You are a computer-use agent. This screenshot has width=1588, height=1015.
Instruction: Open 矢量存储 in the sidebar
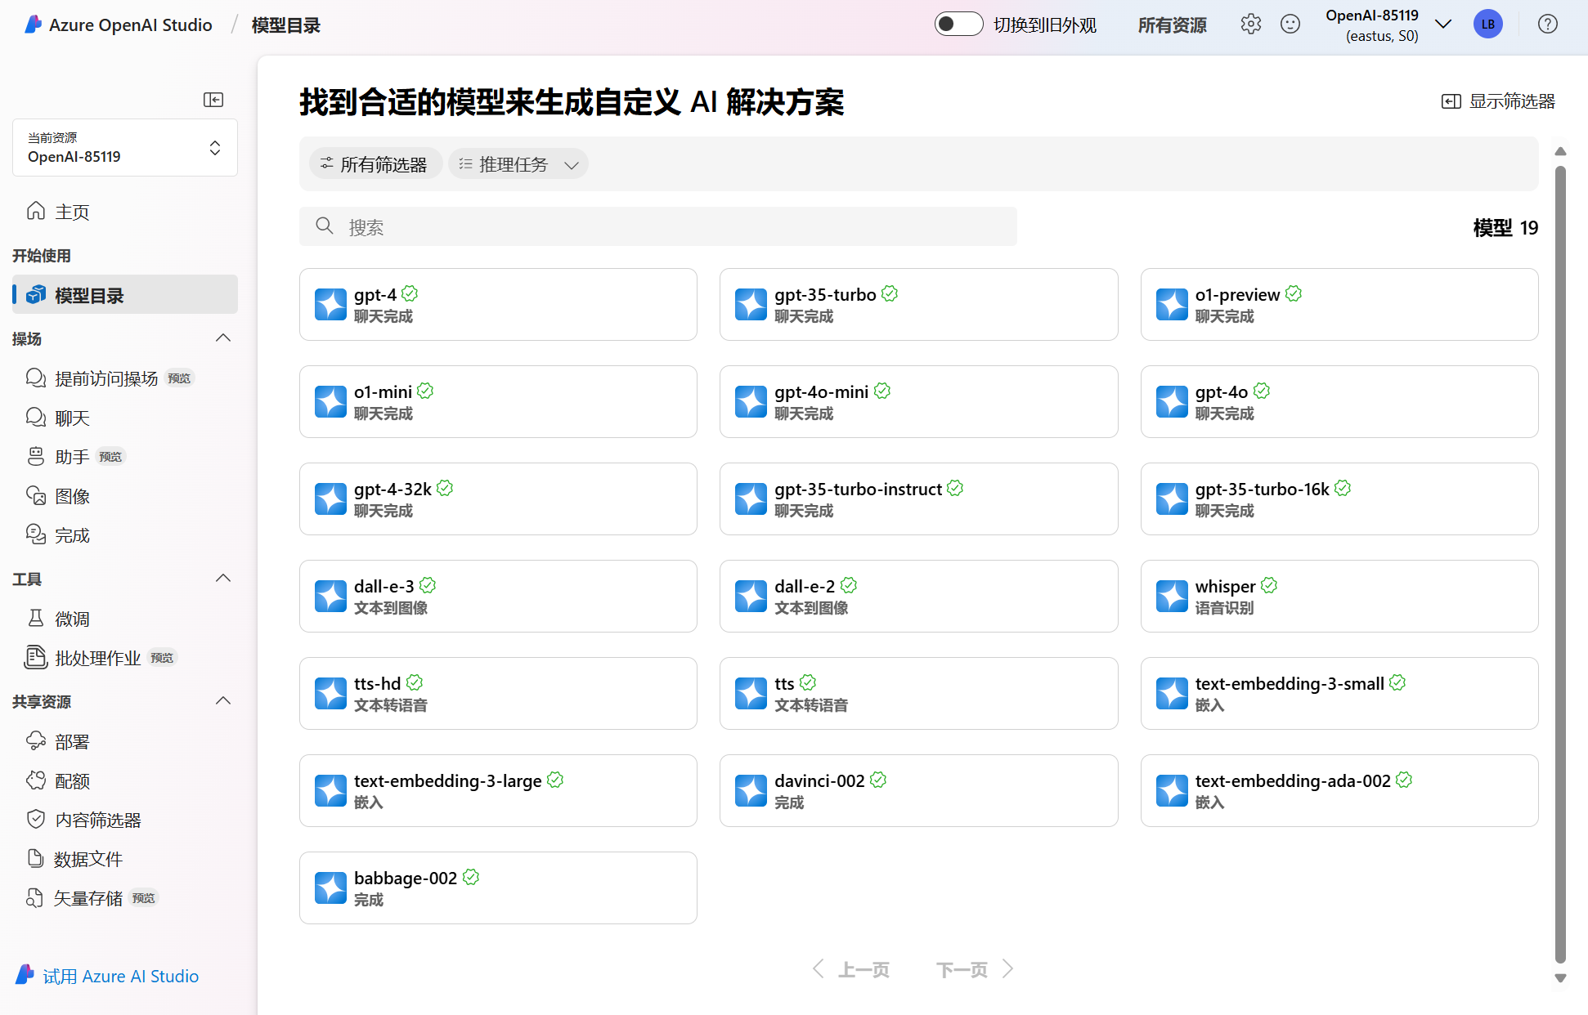[125, 898]
